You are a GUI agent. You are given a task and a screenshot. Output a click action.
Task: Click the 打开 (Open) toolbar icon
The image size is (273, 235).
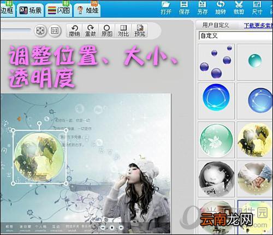pos(166,8)
